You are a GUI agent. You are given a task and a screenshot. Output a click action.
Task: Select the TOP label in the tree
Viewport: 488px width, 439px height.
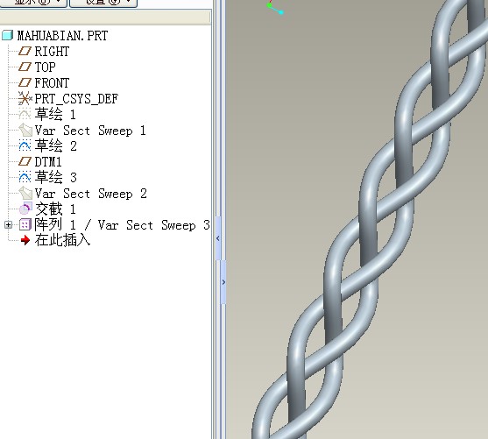(46, 67)
